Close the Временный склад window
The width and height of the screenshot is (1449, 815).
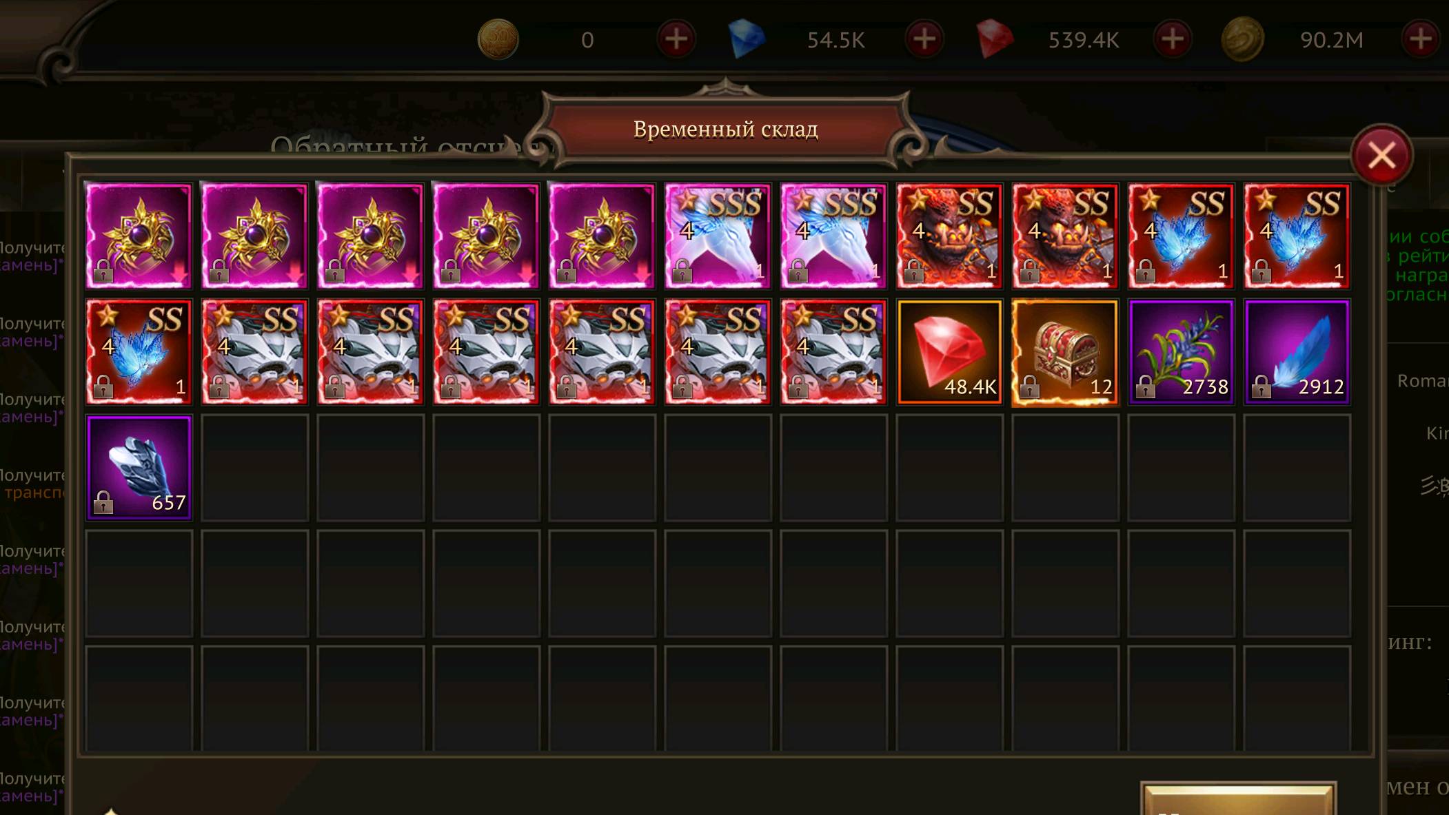tap(1381, 156)
